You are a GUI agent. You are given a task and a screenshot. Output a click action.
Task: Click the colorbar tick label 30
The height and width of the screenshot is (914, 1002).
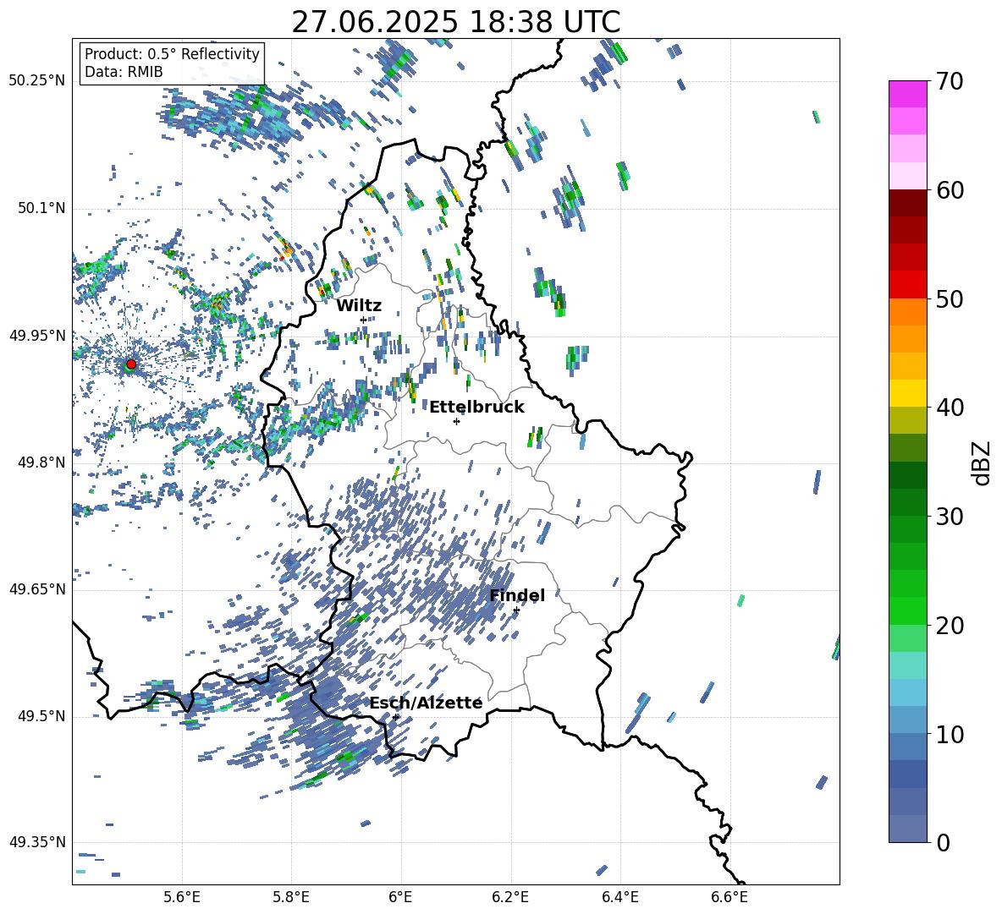coord(950,517)
